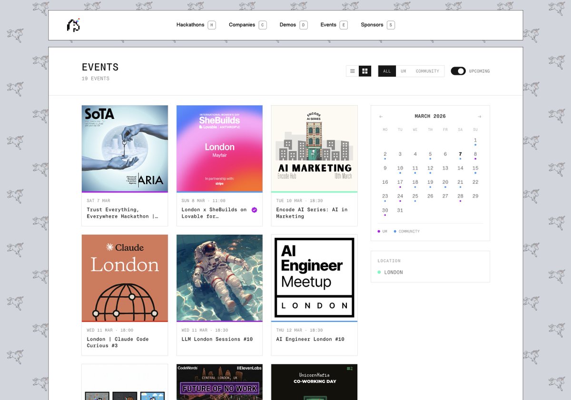This screenshot has height=400, width=571.
Task: Open the UnicornMafia Co-Working Day thumbnail
Action: tap(314, 382)
